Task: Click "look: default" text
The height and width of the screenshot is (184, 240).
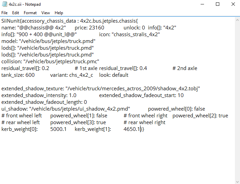Action: (x=114, y=75)
